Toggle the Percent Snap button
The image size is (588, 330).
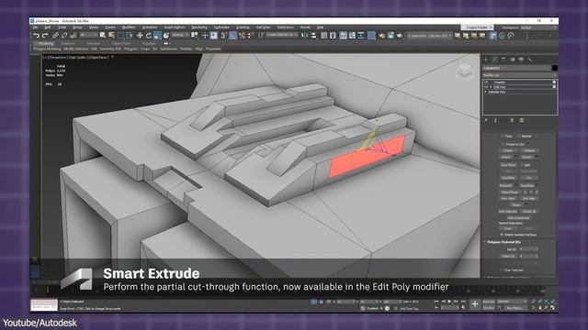click(242, 36)
